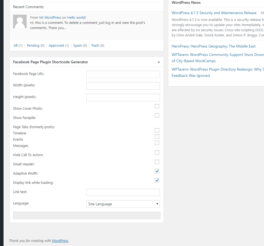The height and width of the screenshot is (246, 264).
Task: Uncheck the Adaptive Width checkbox
Action: tap(157, 171)
